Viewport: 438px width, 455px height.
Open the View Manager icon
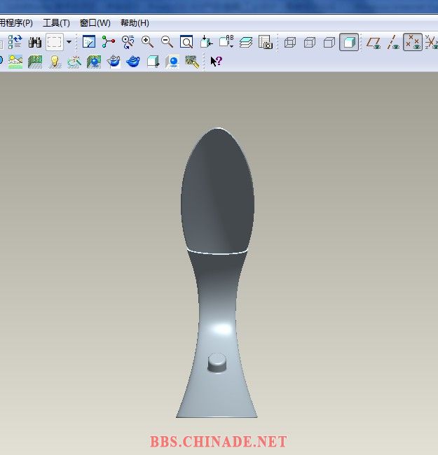click(265, 42)
